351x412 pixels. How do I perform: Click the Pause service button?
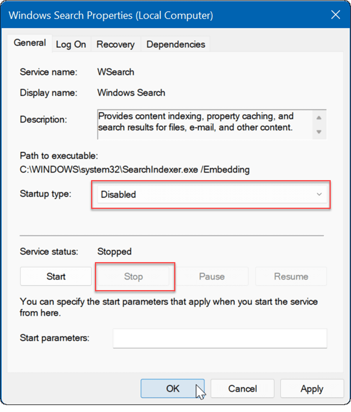click(x=212, y=276)
